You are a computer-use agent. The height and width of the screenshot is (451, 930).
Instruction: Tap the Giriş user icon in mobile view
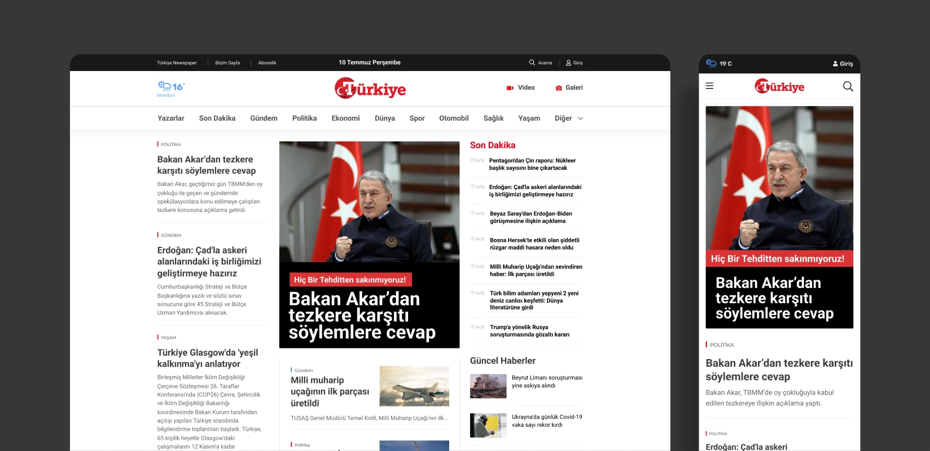point(835,64)
